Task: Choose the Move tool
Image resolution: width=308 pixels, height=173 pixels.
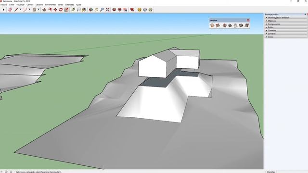Action: tap(55, 10)
